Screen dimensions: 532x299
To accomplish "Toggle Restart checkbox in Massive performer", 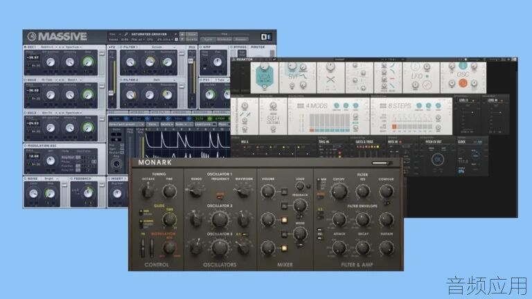I will coord(122,152).
